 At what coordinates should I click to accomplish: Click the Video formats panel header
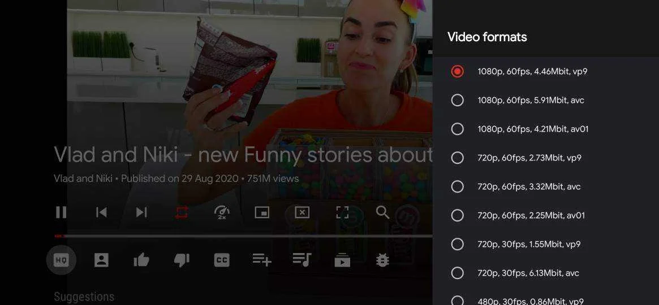click(x=487, y=37)
